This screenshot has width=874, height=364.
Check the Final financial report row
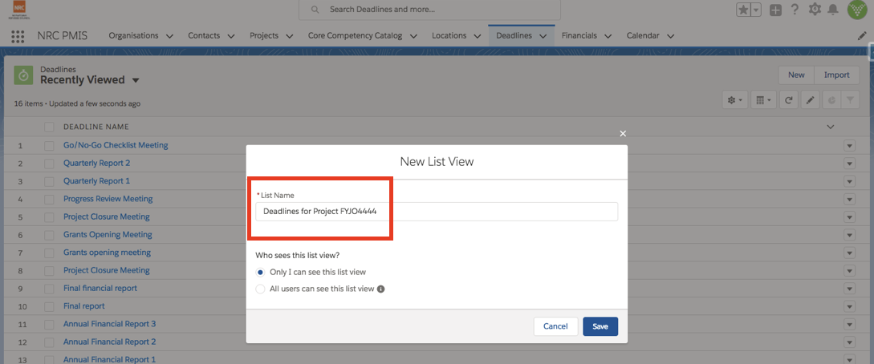click(49, 289)
